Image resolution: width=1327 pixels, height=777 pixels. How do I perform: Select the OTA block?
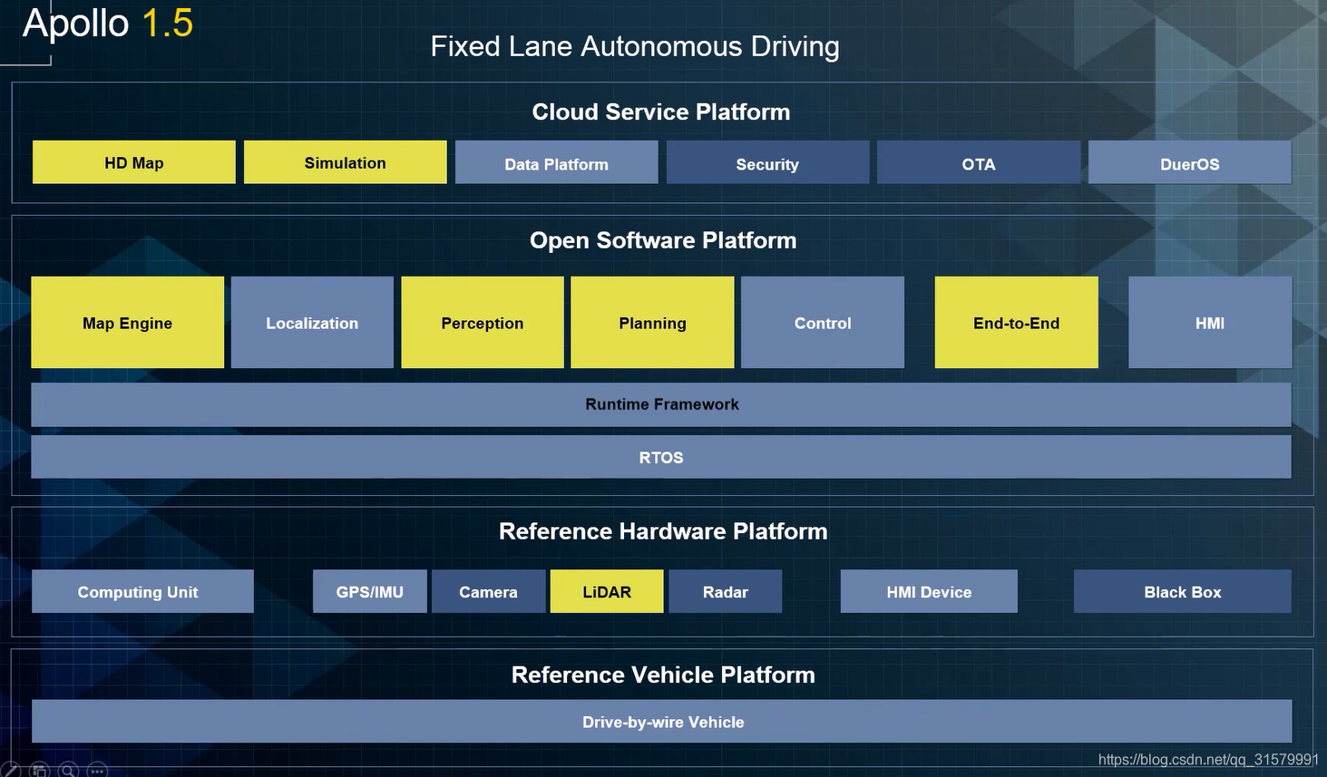coord(979,162)
